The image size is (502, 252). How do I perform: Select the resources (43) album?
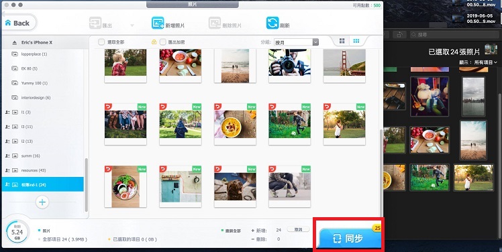point(42,170)
